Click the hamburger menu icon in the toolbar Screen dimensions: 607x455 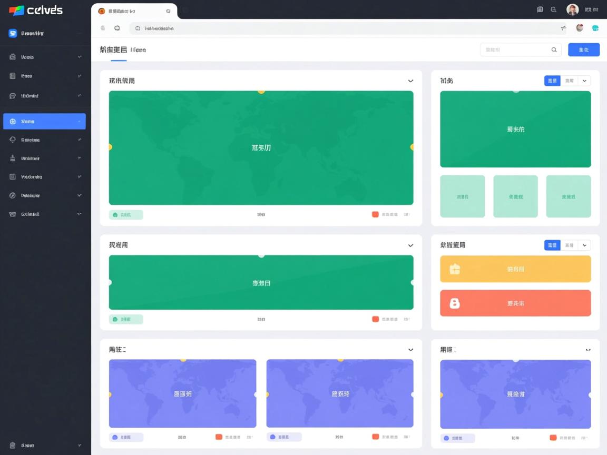coord(103,28)
